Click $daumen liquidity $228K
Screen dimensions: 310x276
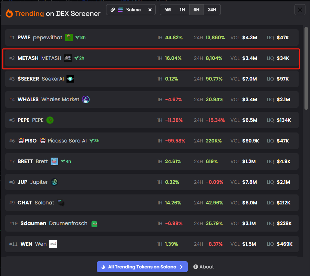[284, 223]
